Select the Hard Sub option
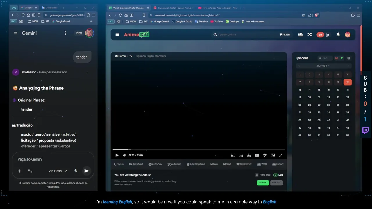Viewport: 372px width, 209px height. 262,175
